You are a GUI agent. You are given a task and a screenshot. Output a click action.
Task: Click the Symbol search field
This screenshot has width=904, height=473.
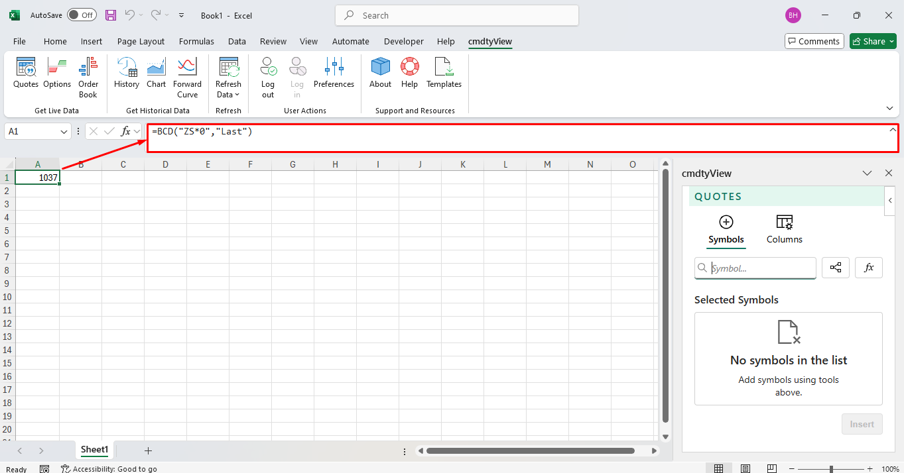(x=755, y=268)
